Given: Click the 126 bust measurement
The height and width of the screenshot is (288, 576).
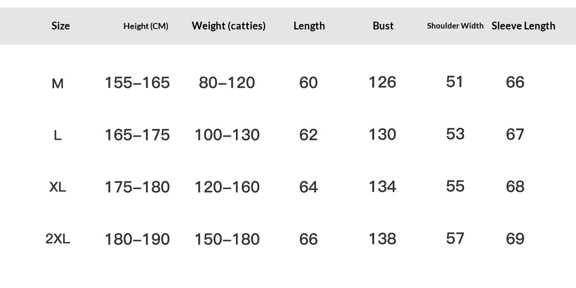Looking at the screenshot, I should pyautogui.click(x=382, y=82).
